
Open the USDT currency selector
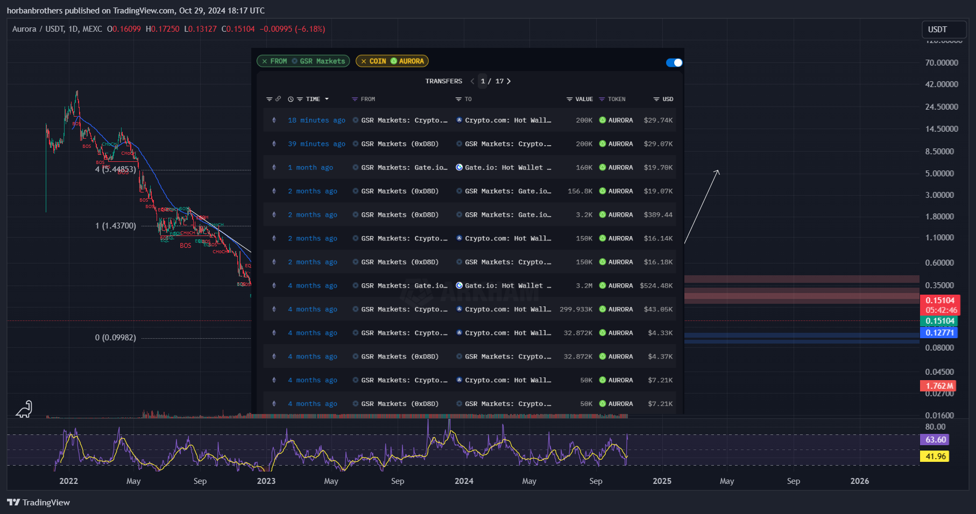tap(943, 30)
